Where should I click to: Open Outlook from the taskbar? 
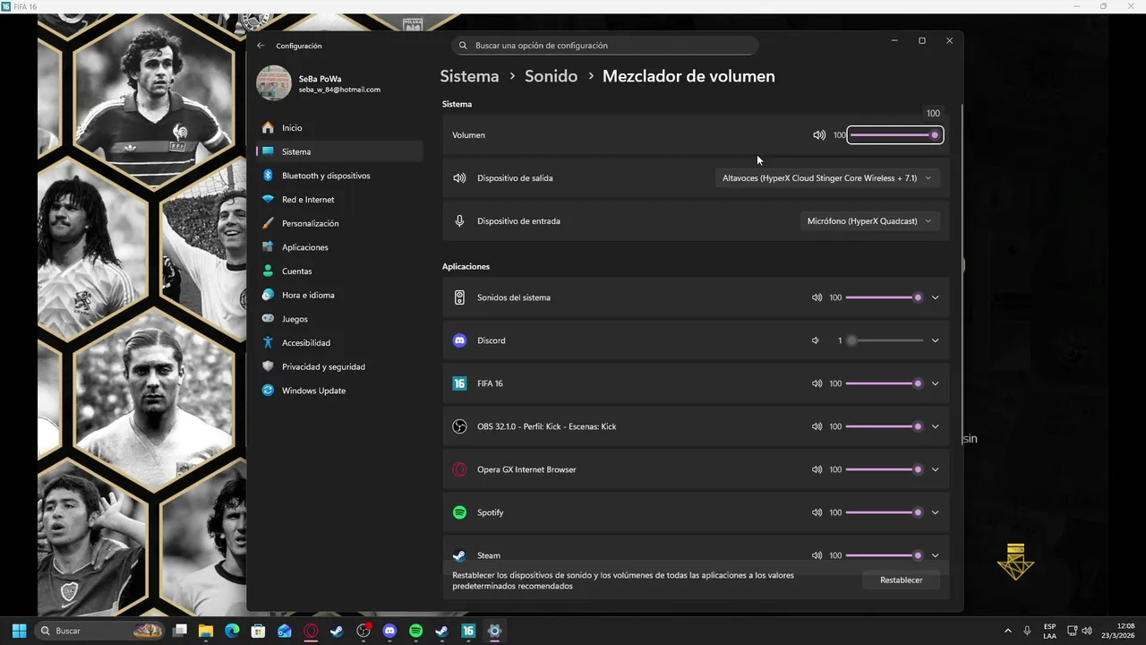[285, 631]
